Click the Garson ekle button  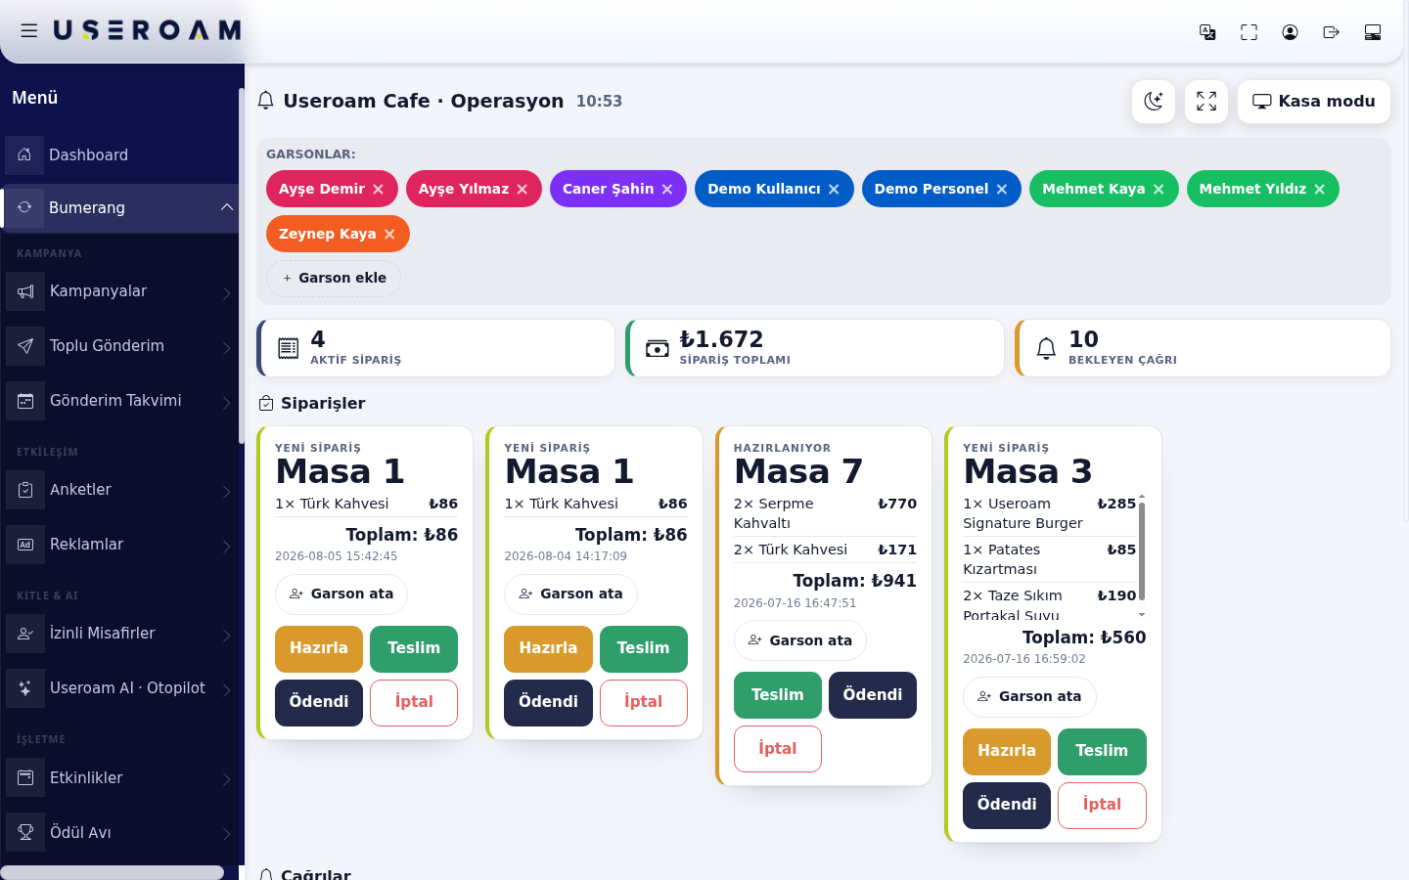pyautogui.click(x=334, y=279)
